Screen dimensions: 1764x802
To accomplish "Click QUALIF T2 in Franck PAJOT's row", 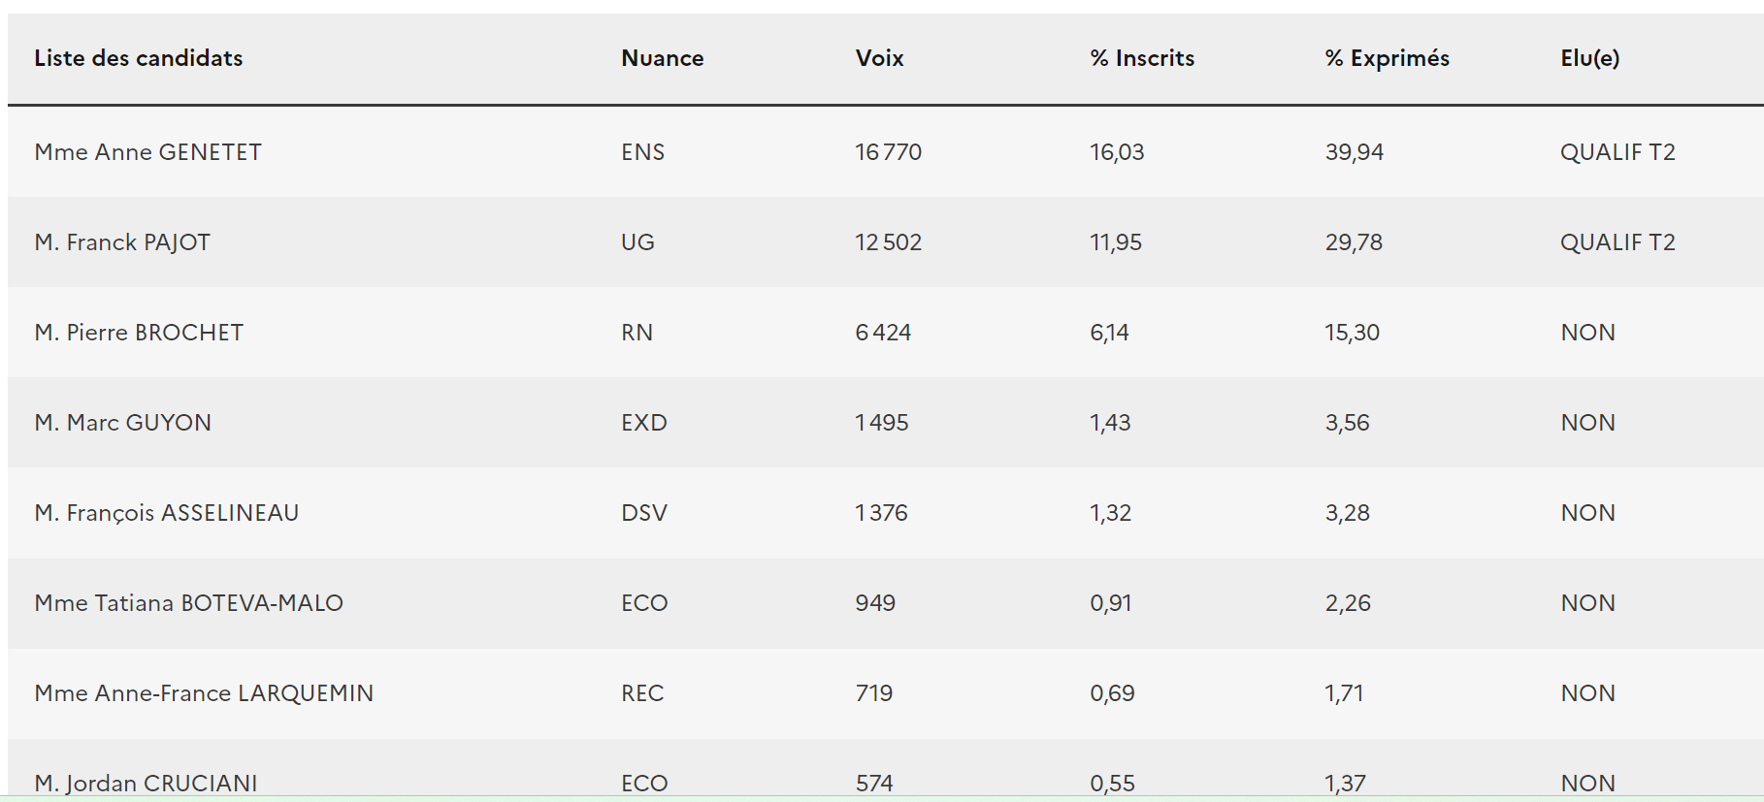I will [1617, 242].
